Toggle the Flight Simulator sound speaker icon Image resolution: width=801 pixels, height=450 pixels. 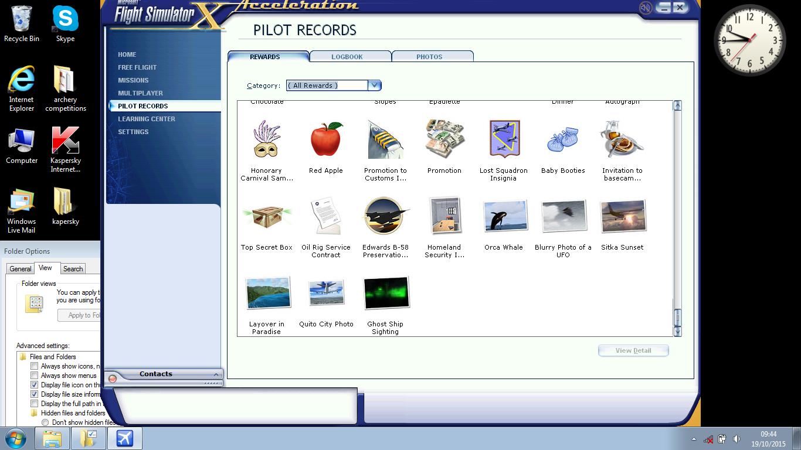[x=646, y=8]
